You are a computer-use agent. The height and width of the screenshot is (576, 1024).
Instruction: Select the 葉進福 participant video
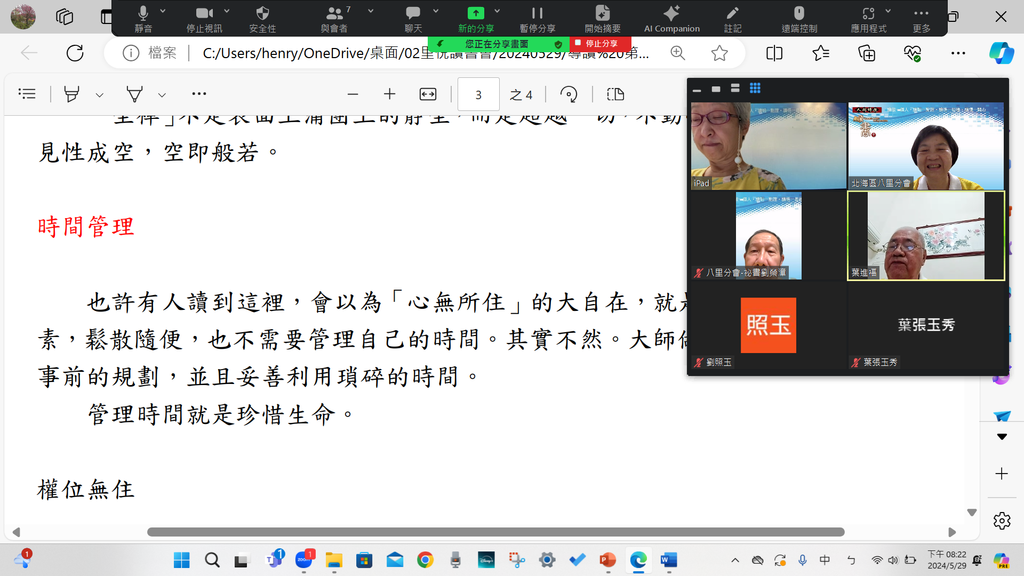(x=926, y=236)
